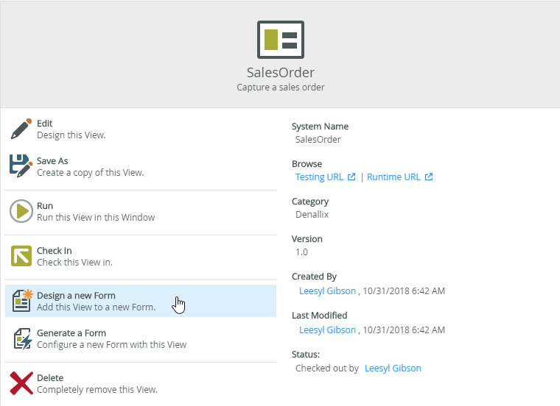Select "Completely remove this View" option

(97, 389)
